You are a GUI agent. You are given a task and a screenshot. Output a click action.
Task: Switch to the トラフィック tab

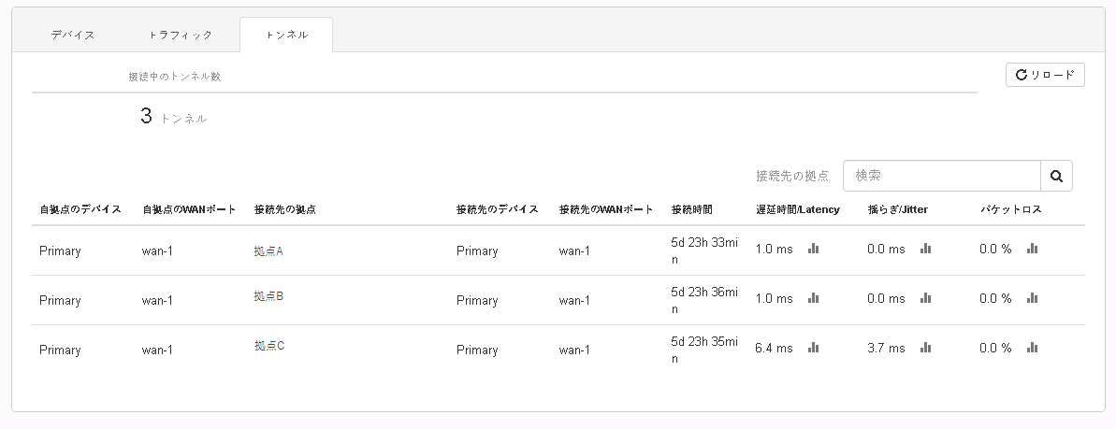[x=181, y=35]
